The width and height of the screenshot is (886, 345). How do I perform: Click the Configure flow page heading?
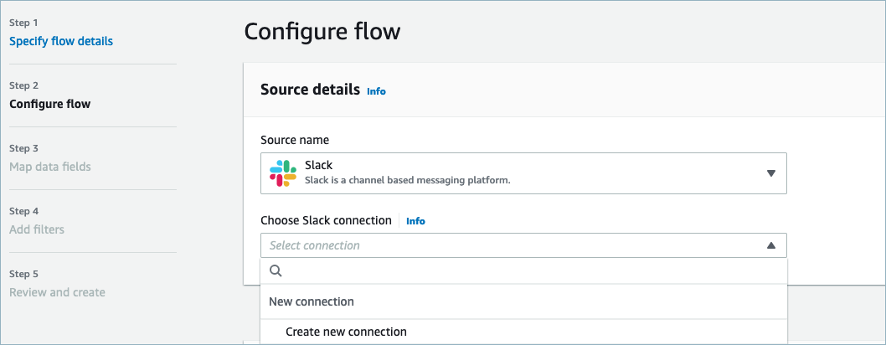point(322,32)
